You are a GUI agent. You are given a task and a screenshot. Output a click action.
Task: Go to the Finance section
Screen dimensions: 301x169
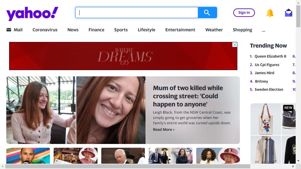(96, 30)
